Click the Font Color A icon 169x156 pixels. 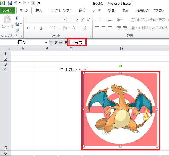pyautogui.click(x=74, y=28)
